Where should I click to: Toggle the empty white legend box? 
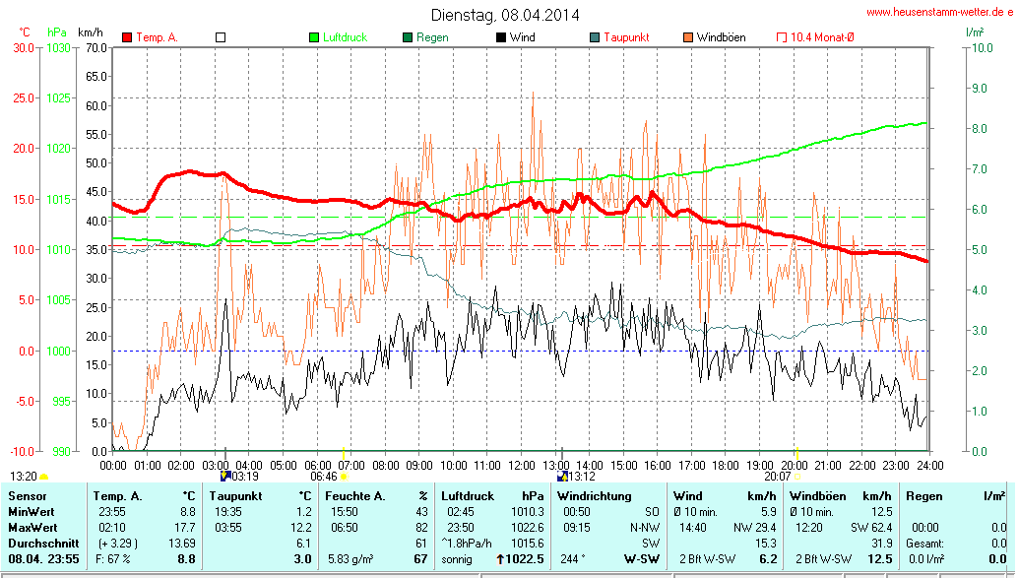tap(221, 37)
